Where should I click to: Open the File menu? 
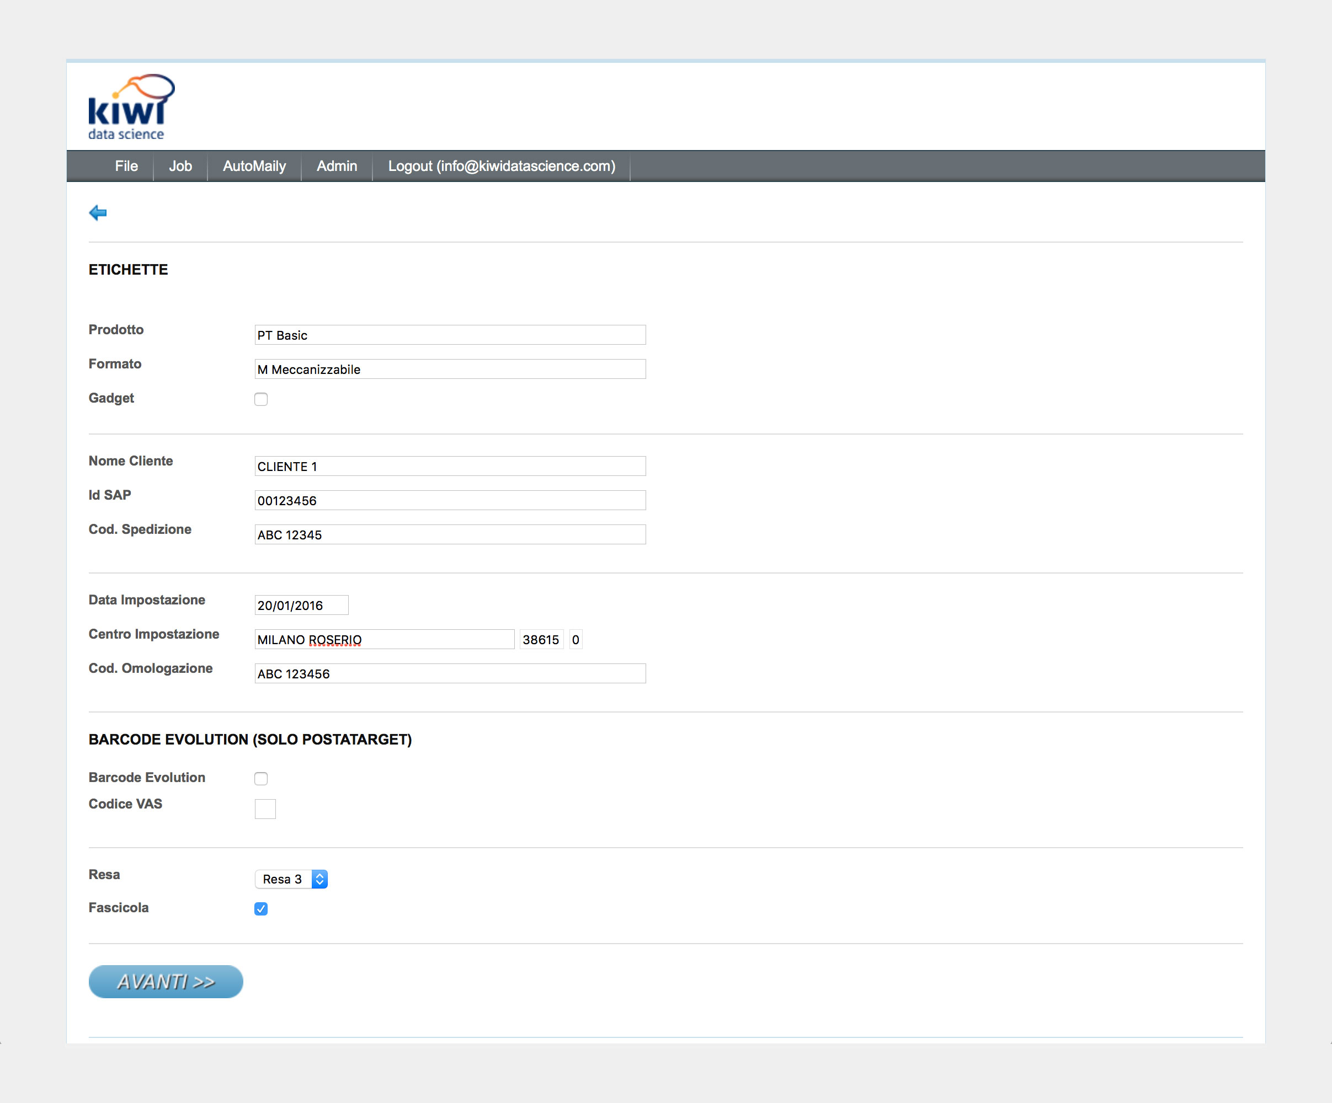coord(126,166)
